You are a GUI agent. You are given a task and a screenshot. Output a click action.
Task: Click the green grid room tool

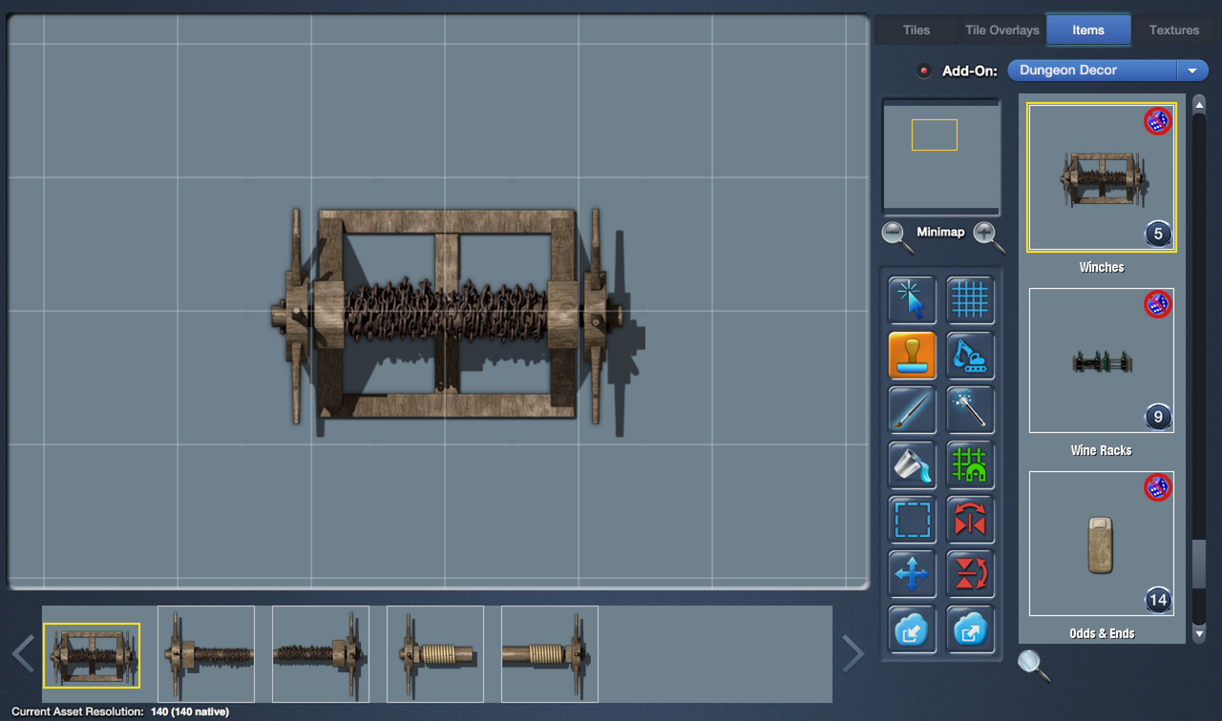point(970,464)
